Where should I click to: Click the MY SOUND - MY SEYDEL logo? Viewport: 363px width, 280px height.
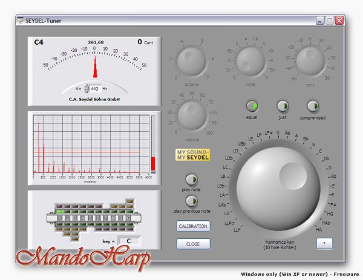click(x=192, y=155)
